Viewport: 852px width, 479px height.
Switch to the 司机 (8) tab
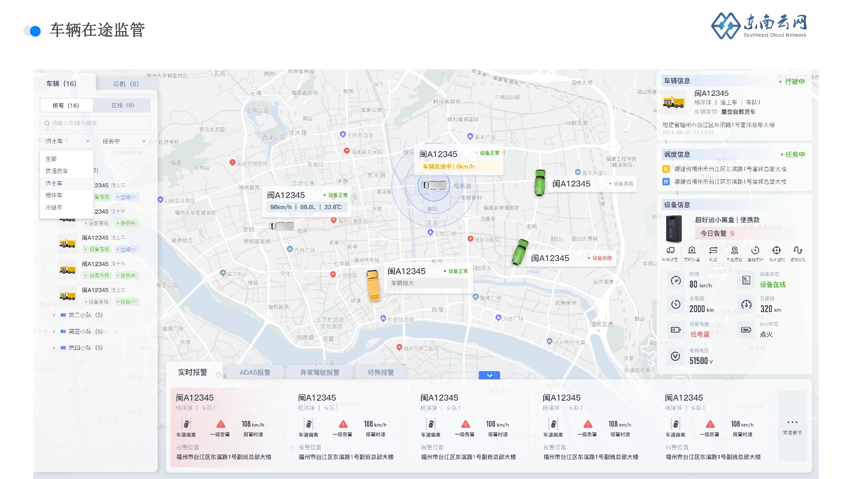point(126,84)
